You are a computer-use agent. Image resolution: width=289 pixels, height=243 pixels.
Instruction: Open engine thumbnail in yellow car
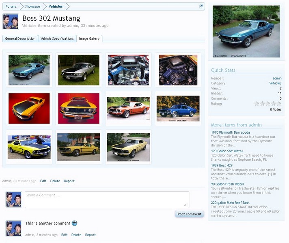(178, 70)
